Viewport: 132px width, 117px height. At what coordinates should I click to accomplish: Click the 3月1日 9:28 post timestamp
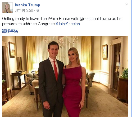click(x=24, y=11)
